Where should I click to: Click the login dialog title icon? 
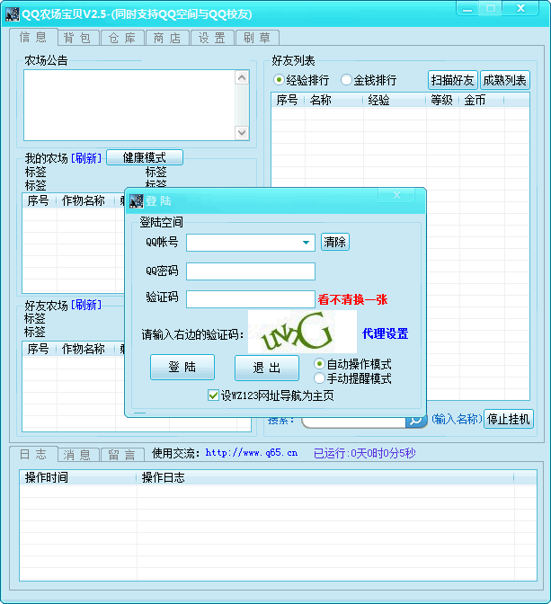(136, 201)
